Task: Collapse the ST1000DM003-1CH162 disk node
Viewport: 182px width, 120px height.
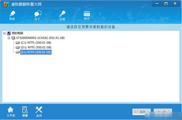Action: pyautogui.click(x=9, y=38)
